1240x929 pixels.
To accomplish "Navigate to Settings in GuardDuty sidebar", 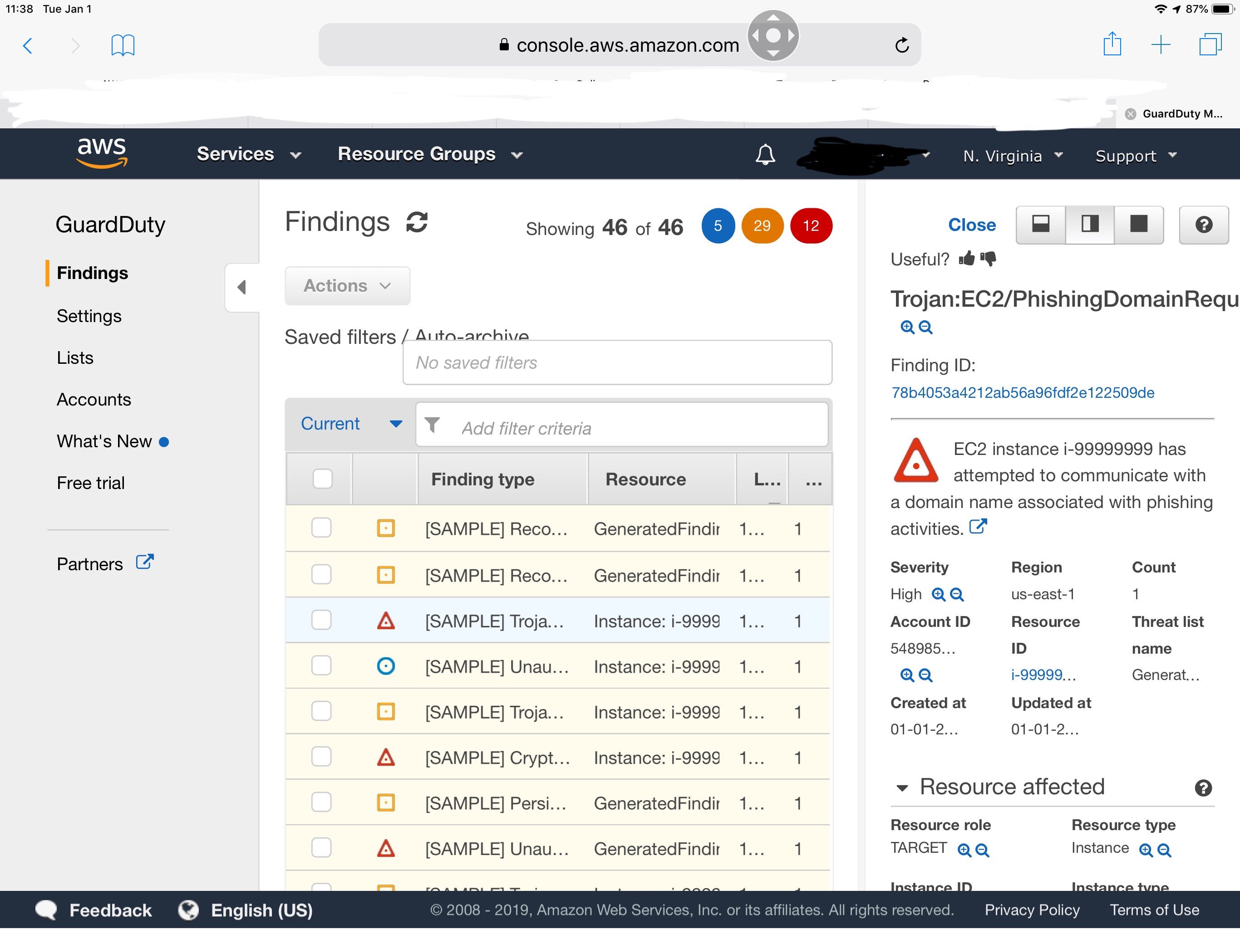I will coord(89,315).
